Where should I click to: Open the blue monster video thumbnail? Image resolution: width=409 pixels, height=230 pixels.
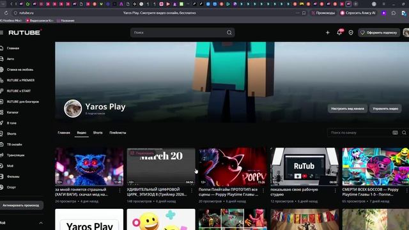[89, 167]
